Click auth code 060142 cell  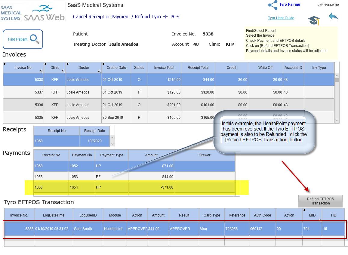(262, 229)
